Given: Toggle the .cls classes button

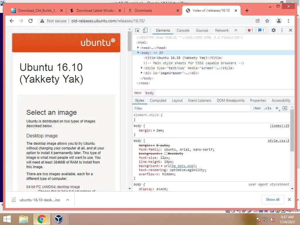Looking at the screenshot, I should (267, 108).
